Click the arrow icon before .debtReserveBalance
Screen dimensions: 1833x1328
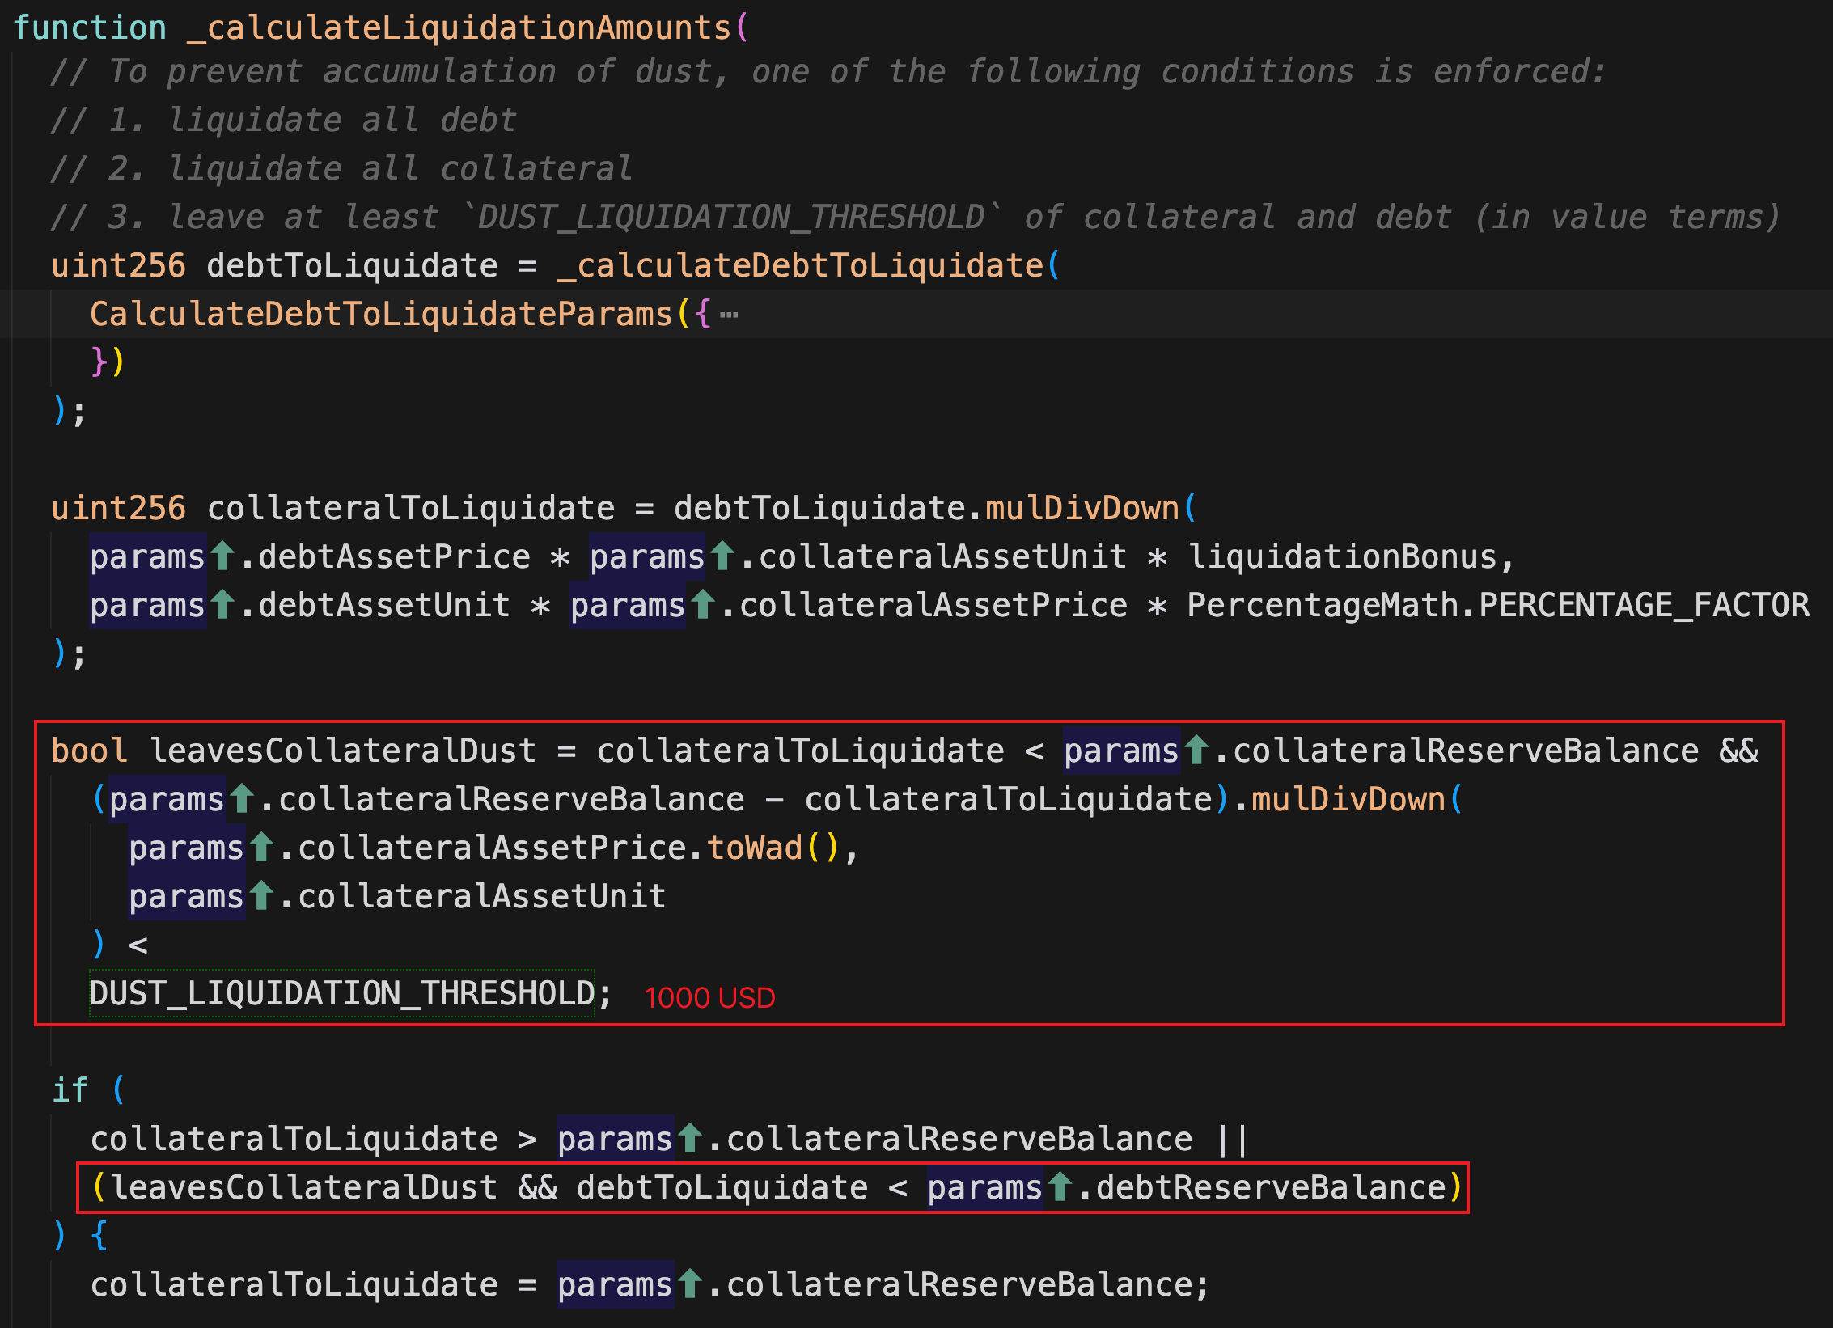click(1060, 1187)
